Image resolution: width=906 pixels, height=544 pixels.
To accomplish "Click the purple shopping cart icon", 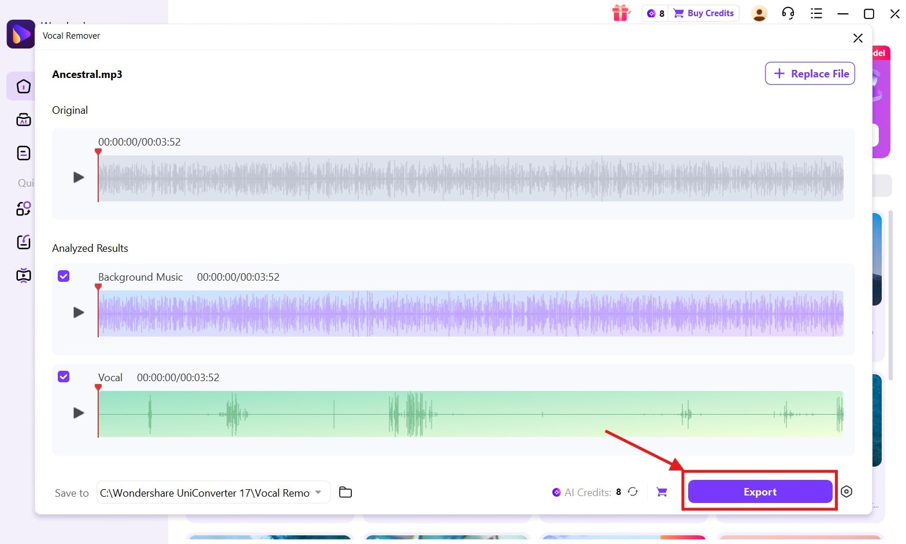I will [x=662, y=492].
